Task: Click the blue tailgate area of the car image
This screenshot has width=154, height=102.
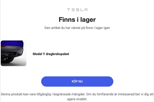Action: click(12, 43)
